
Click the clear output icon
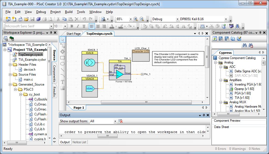120,121
